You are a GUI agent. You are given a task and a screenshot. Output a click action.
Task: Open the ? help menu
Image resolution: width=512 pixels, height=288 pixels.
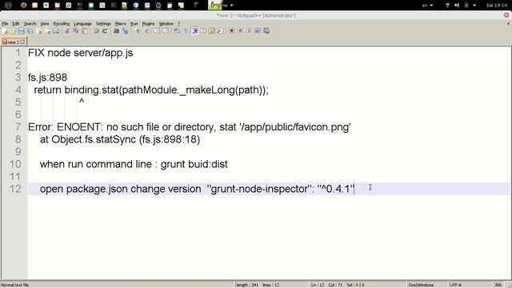(178, 24)
